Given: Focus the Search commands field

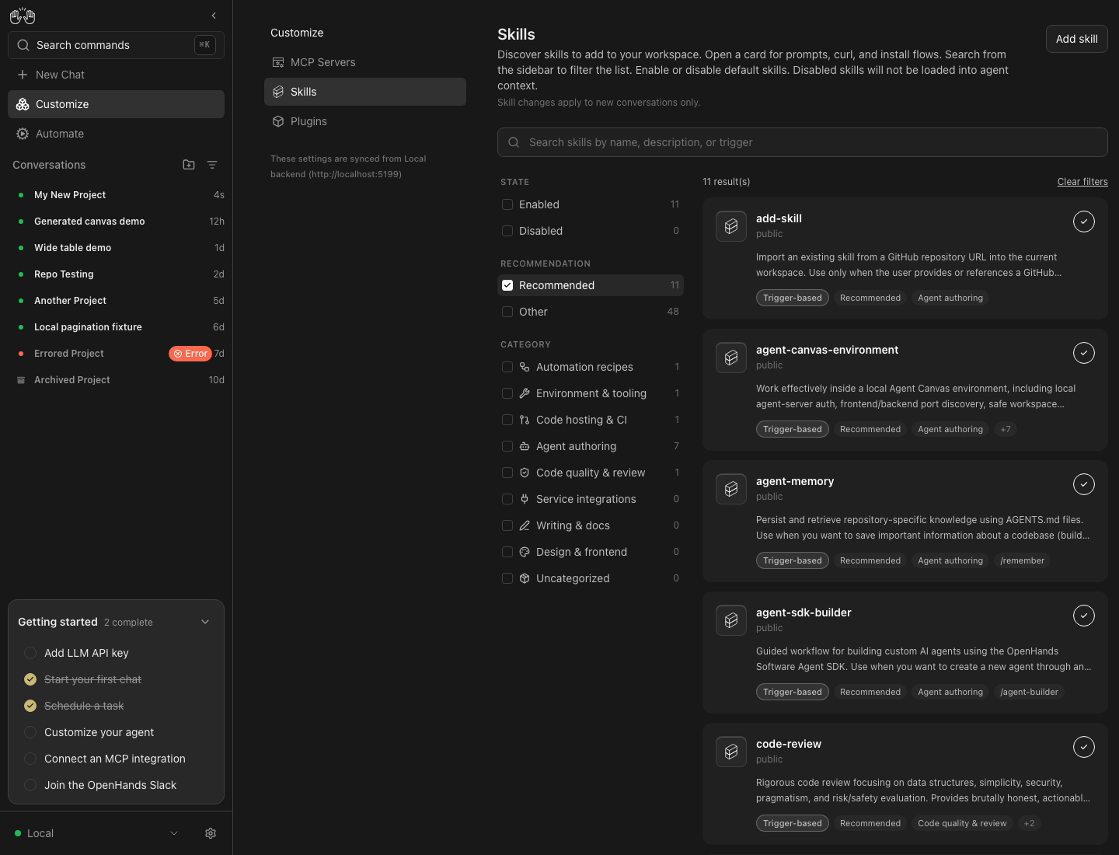Looking at the screenshot, I should (x=116, y=45).
